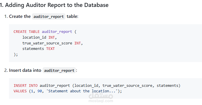Click the auditor_report table name in CREATE statement

[x=57, y=32]
